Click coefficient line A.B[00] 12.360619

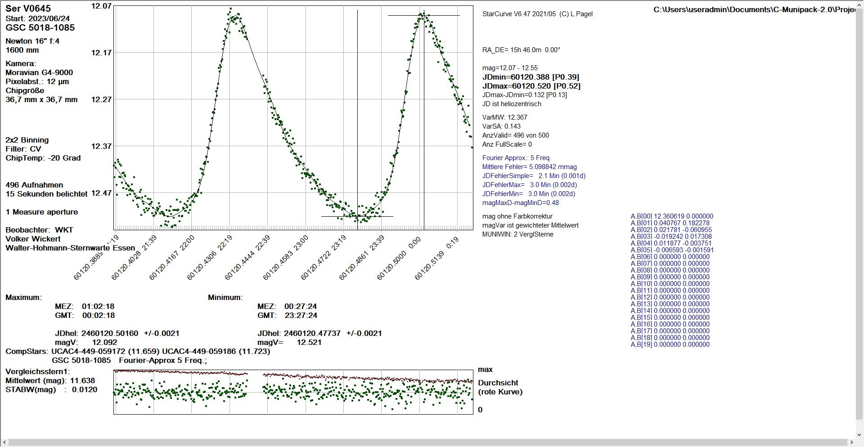coord(672,216)
